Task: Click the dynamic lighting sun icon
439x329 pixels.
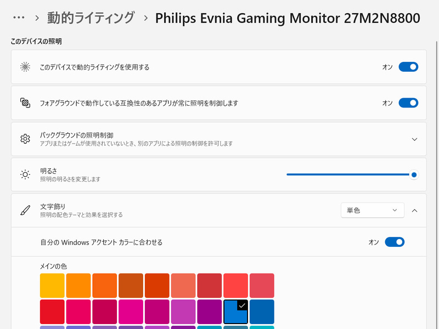Action: pos(24,66)
